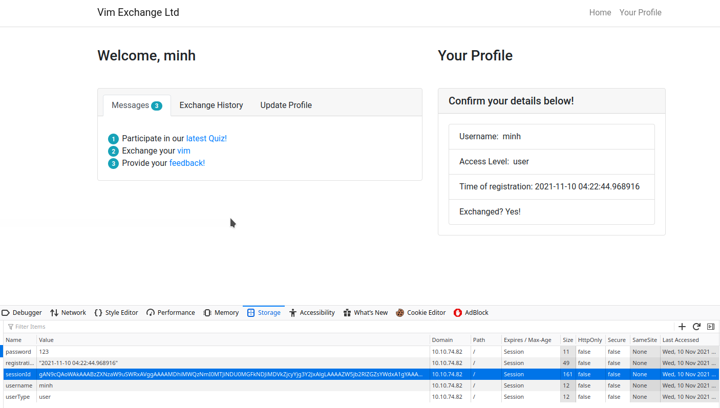The height and width of the screenshot is (408, 720).
Task: Switch to the Exchange History tab
Action: (211, 105)
